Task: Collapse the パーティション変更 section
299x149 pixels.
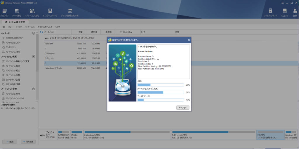Action: click(x=34, y=56)
